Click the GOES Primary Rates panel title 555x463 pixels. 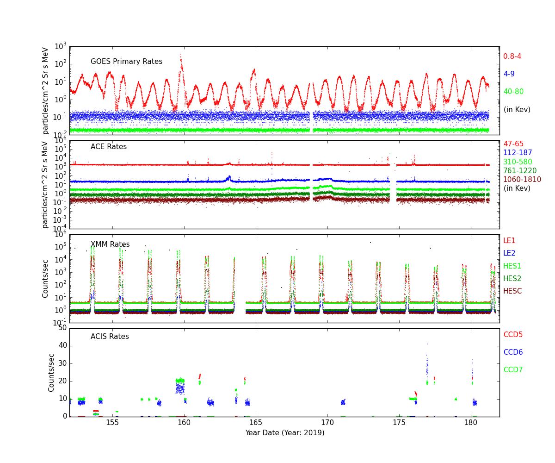pos(126,62)
